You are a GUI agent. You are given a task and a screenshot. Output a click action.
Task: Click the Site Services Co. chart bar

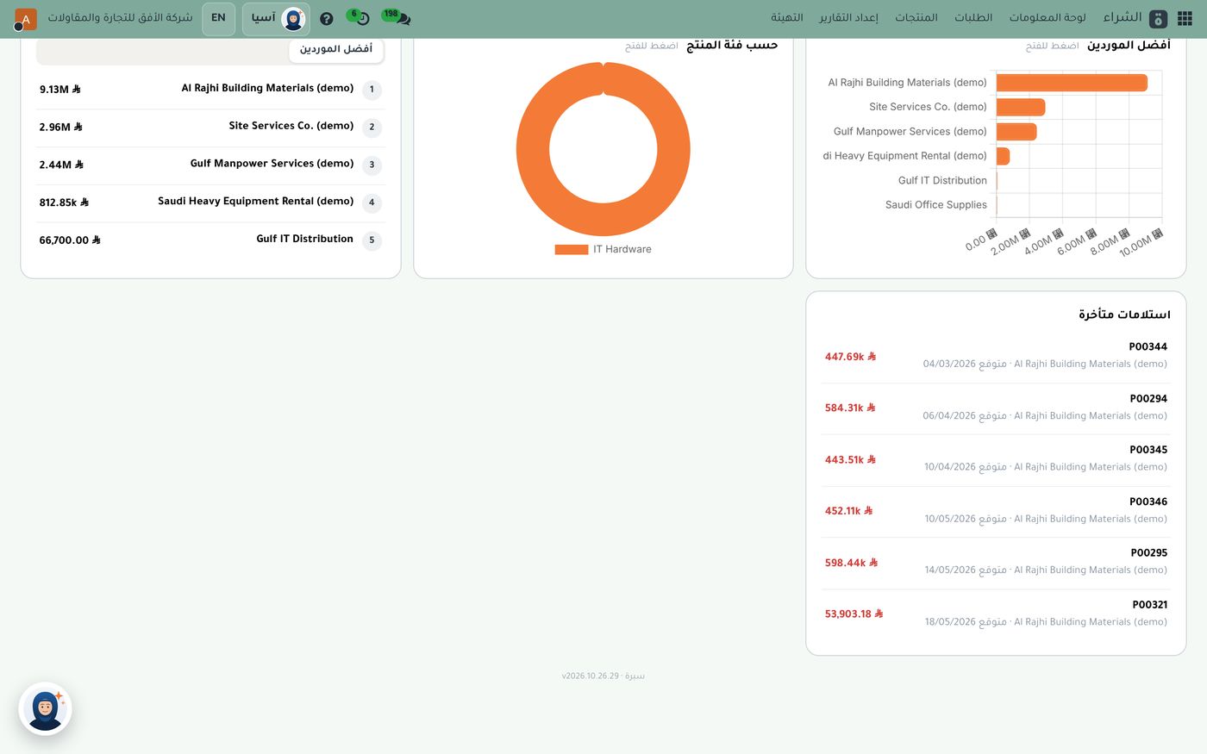point(1021,107)
